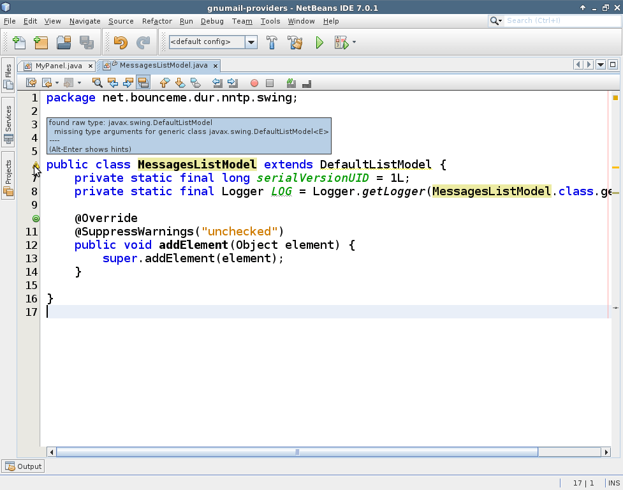Click the Next Bookmark icon
Viewport: 623px width, 490px height.
click(180, 83)
